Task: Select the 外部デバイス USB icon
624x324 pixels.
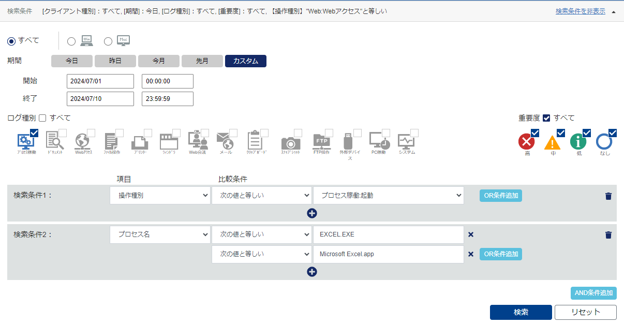Action: point(349,141)
